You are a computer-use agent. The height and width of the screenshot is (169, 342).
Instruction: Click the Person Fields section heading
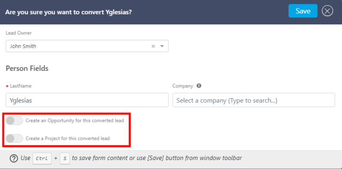point(27,68)
